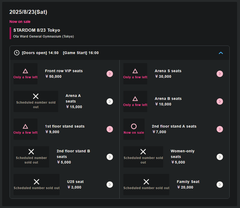
Task: Click the arrow for 2nd floor stand B seats
Action: coord(110,157)
